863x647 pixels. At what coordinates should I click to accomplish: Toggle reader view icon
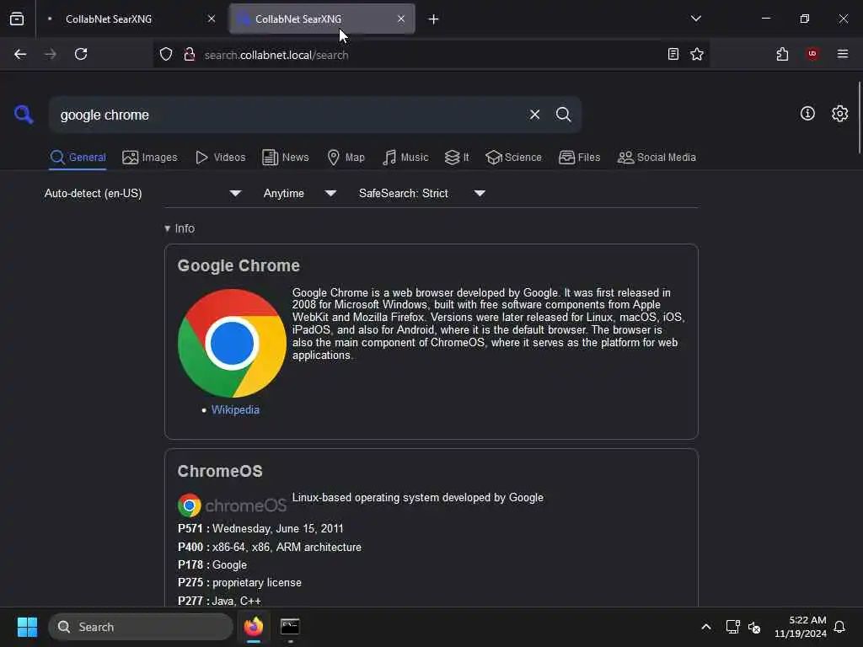coord(673,54)
